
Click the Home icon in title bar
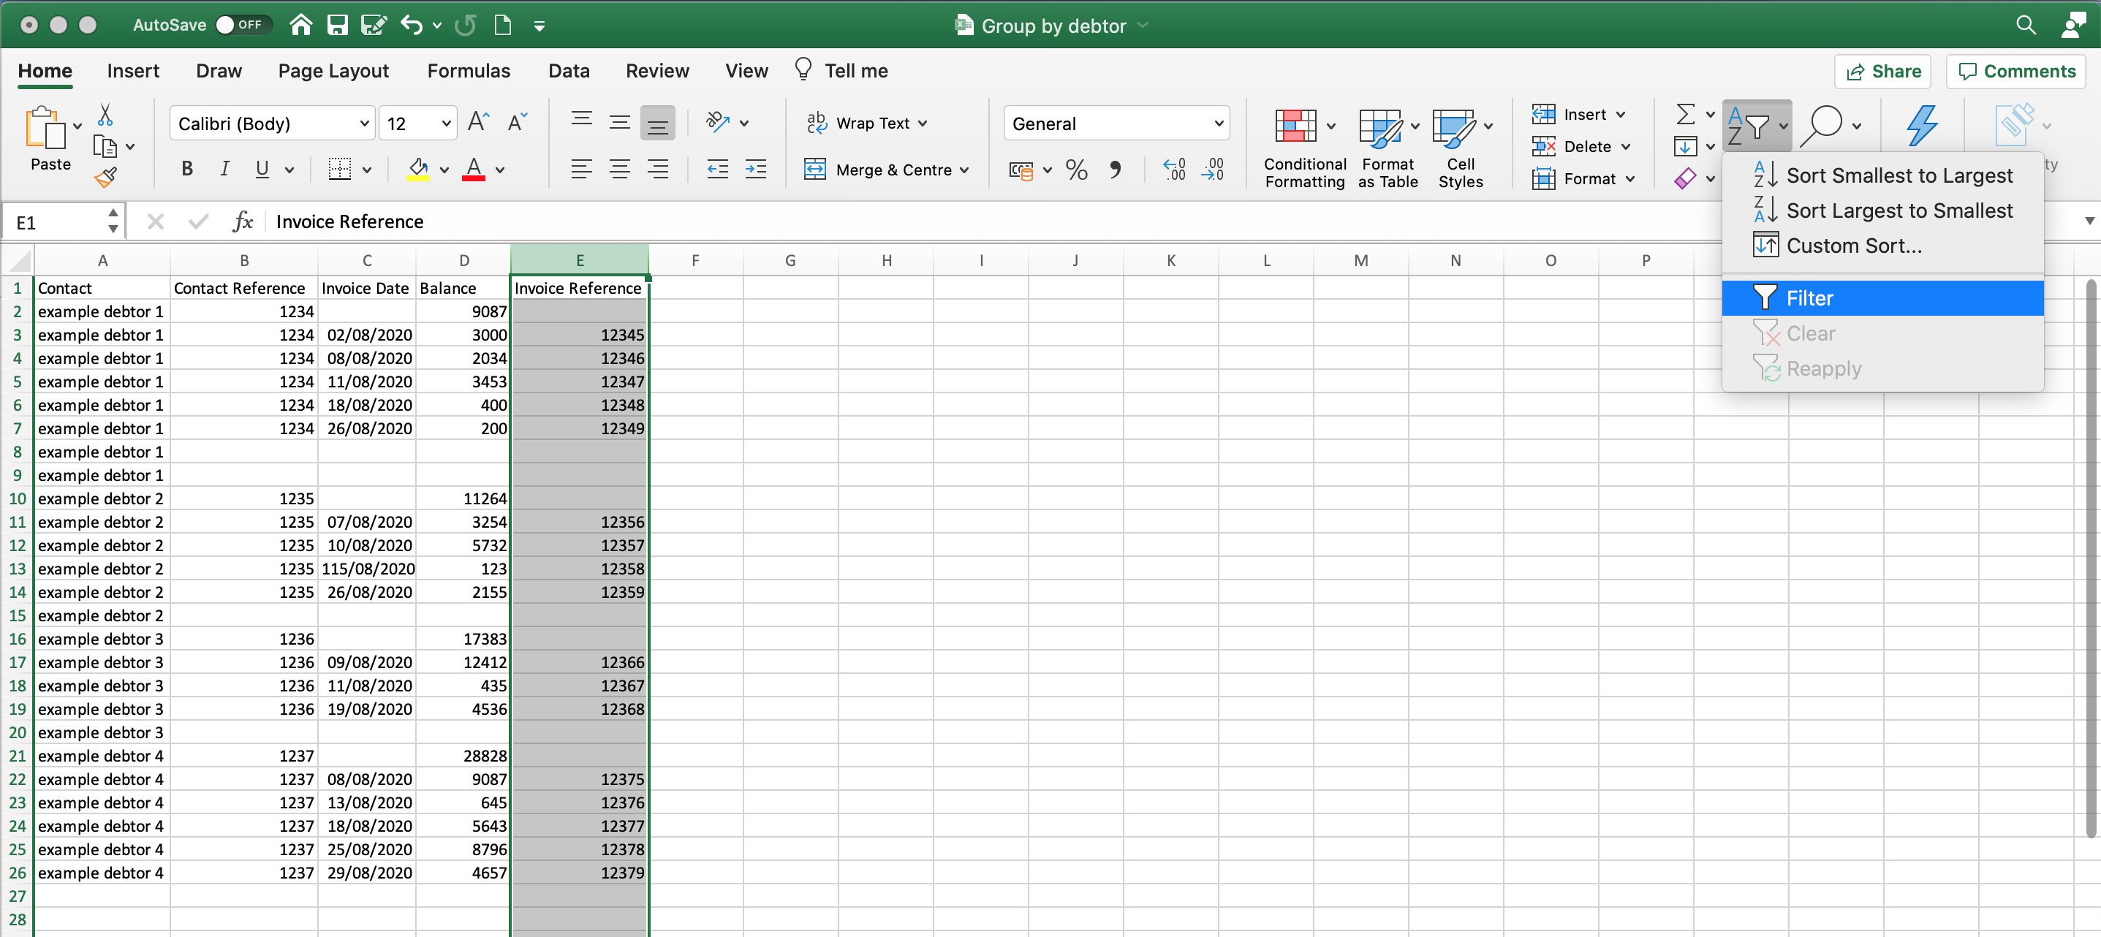coord(301,26)
